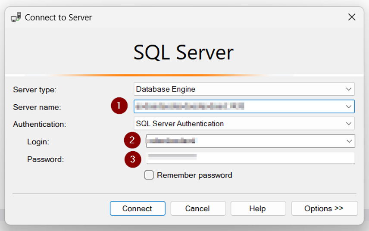Image resolution: width=369 pixels, height=231 pixels.
Task: Open the SQL Server Authentication dropdown
Action: click(x=244, y=124)
